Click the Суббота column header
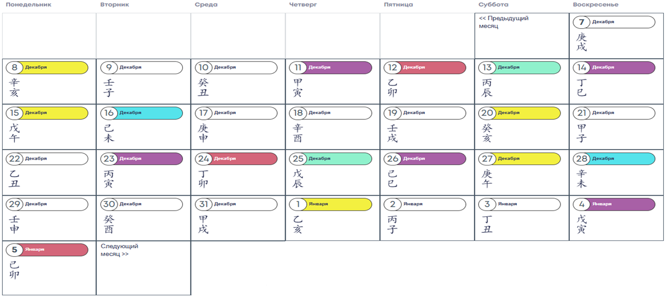 pyautogui.click(x=493, y=5)
